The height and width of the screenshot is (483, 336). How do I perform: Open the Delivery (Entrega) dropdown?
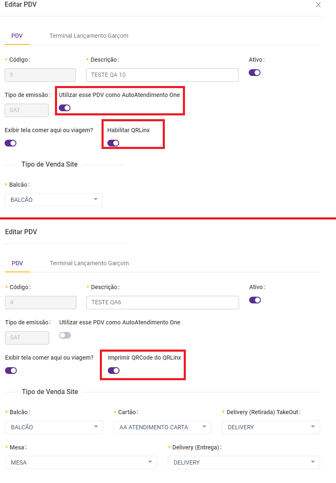coord(244,462)
